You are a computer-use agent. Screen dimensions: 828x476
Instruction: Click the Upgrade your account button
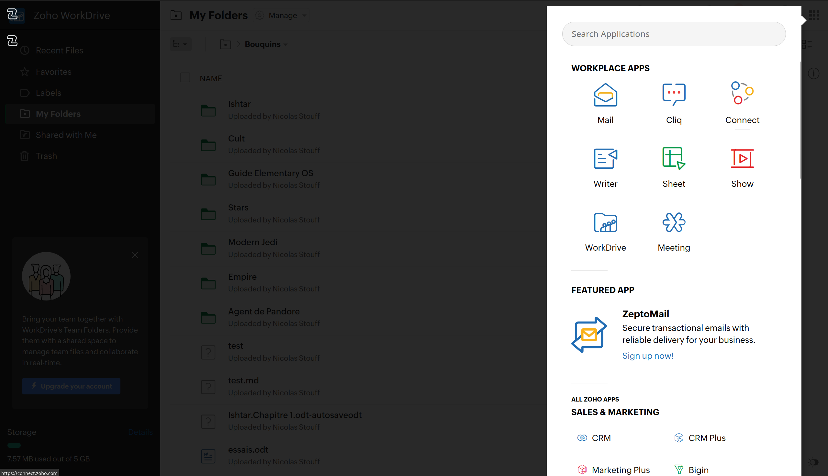point(71,386)
